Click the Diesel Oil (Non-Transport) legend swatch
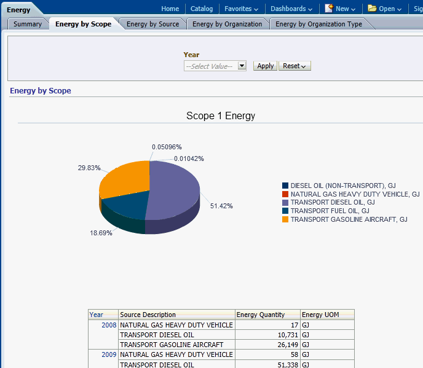 click(285, 186)
